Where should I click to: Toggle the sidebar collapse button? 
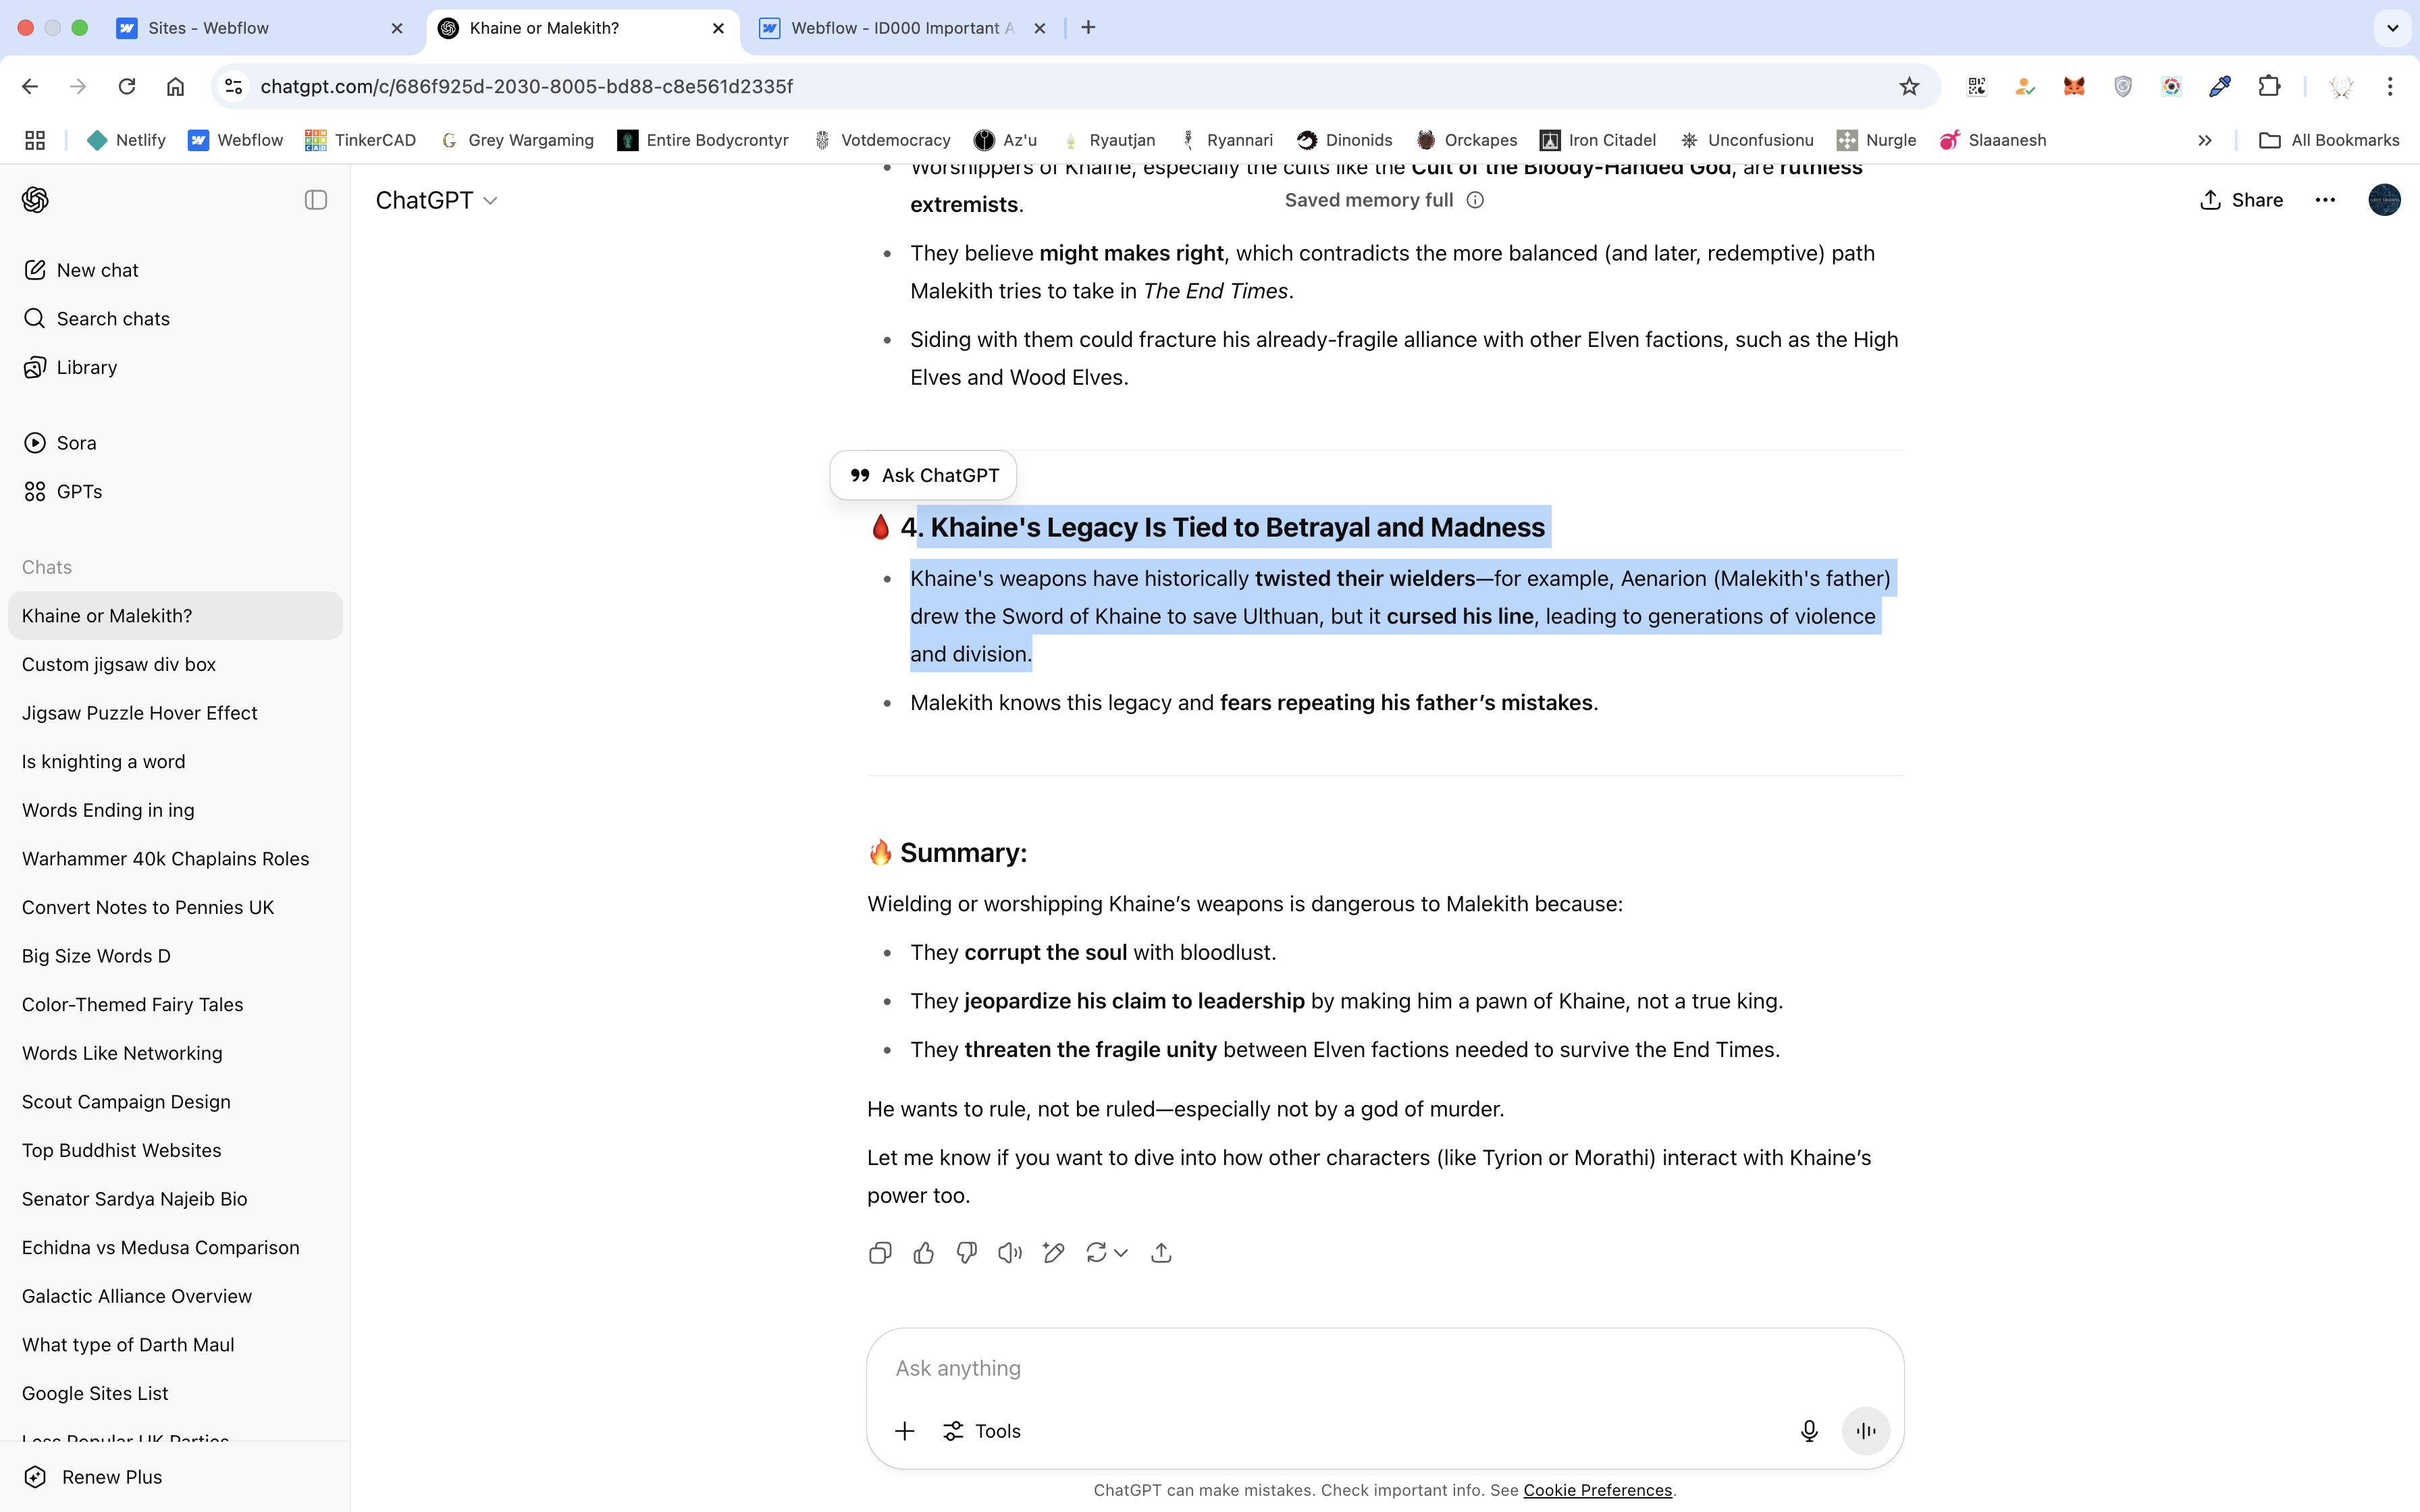pos(315,200)
